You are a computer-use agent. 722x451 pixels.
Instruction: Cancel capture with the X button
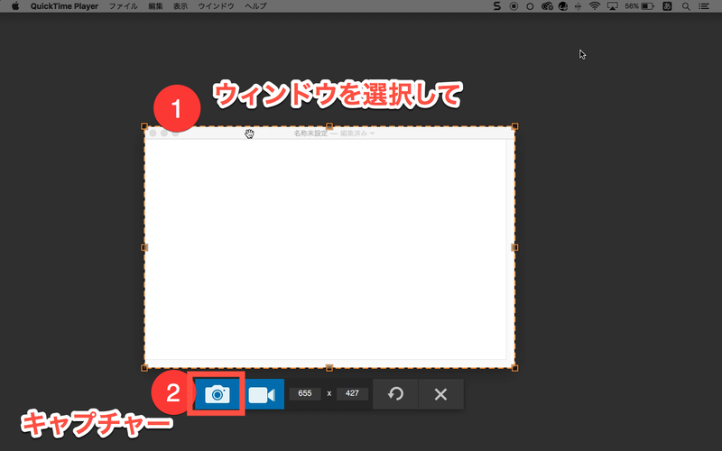coord(440,394)
